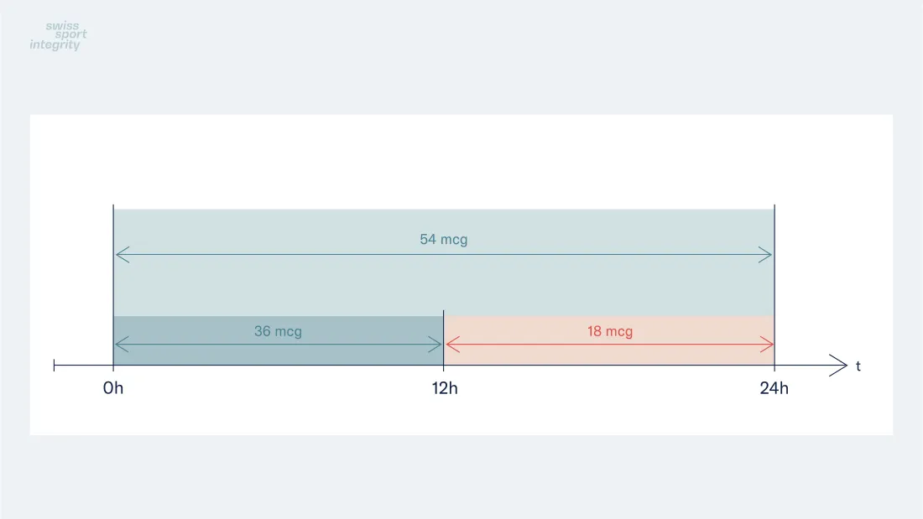
Task: Click the 12h timeline marker
Action: coord(445,388)
